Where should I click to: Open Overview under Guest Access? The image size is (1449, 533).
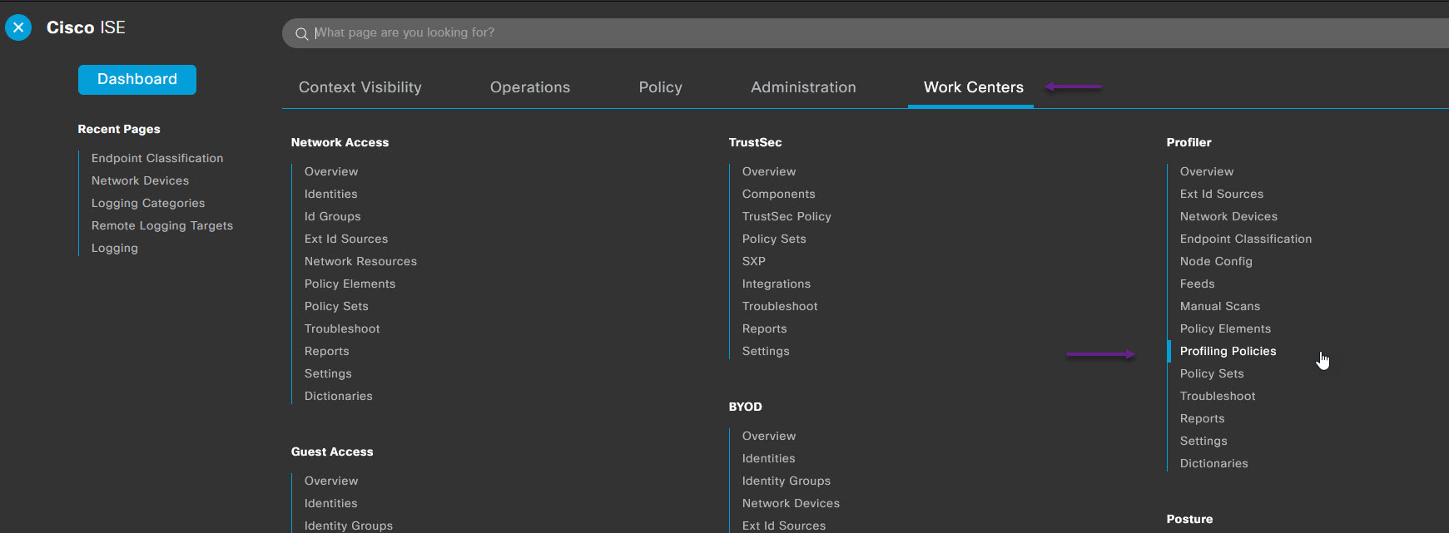(x=331, y=481)
